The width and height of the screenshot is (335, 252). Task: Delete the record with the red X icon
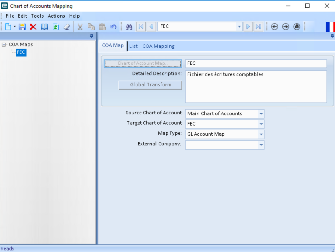click(x=33, y=27)
